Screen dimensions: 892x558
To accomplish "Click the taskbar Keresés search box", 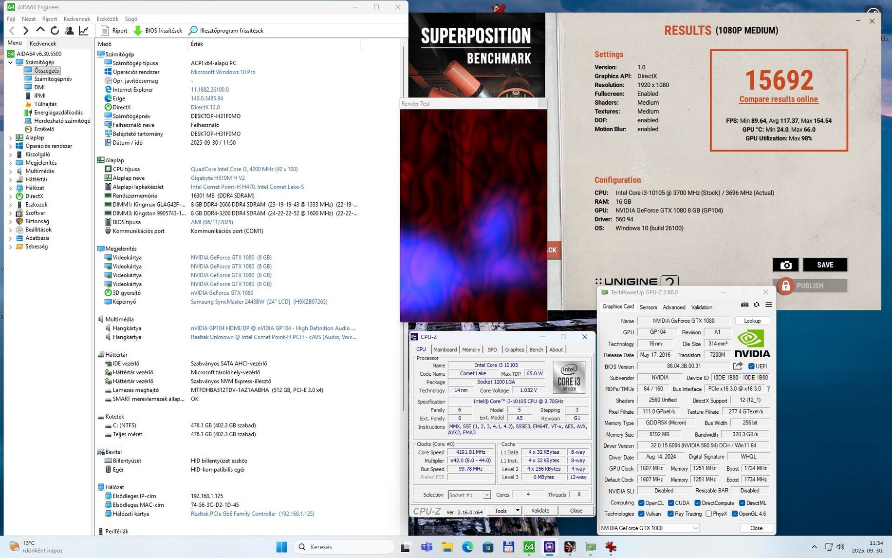I will coord(345,547).
